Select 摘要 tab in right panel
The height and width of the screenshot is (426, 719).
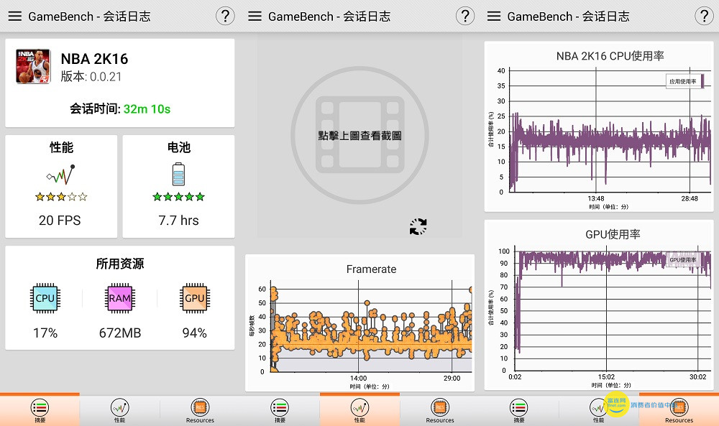[519, 410]
